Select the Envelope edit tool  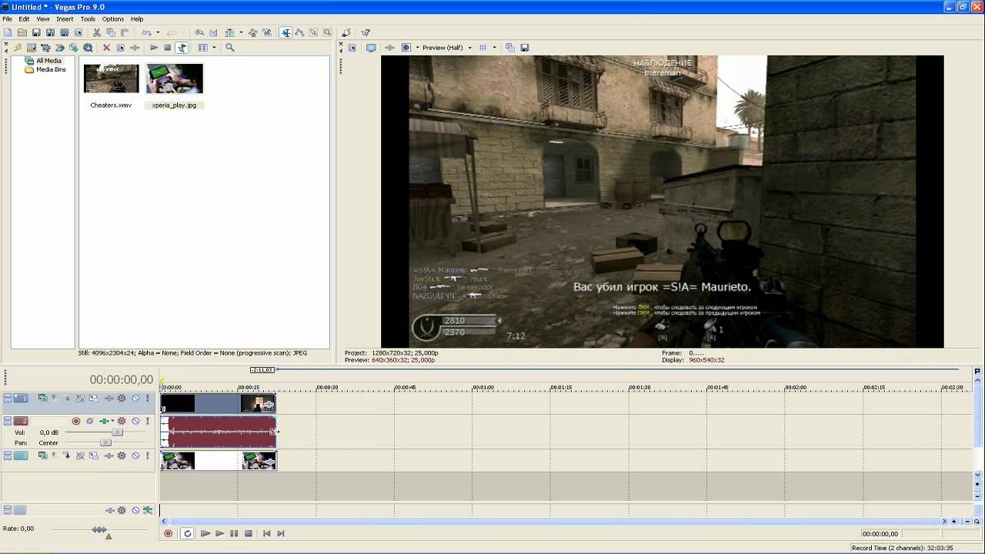pyautogui.click(x=299, y=32)
